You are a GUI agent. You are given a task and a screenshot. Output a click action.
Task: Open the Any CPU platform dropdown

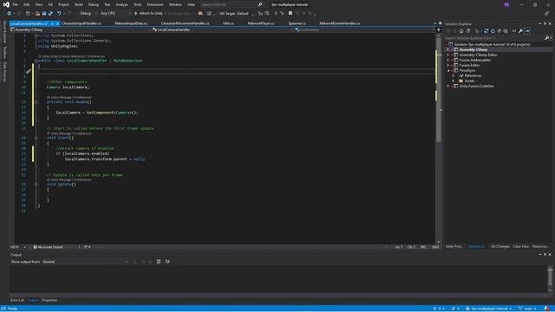115,14
